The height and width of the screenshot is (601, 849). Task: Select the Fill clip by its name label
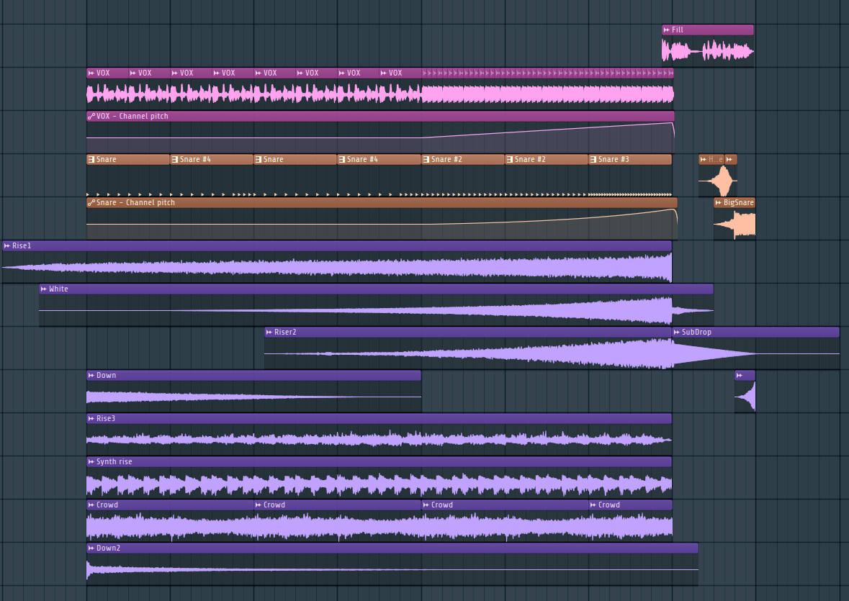[x=677, y=30]
